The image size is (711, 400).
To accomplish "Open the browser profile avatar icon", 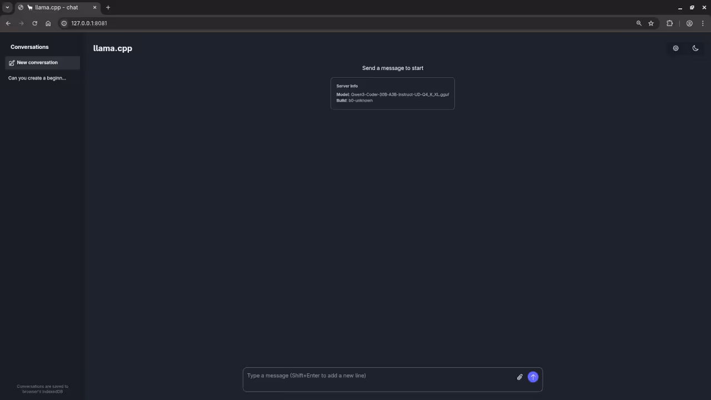I will 689,23.
